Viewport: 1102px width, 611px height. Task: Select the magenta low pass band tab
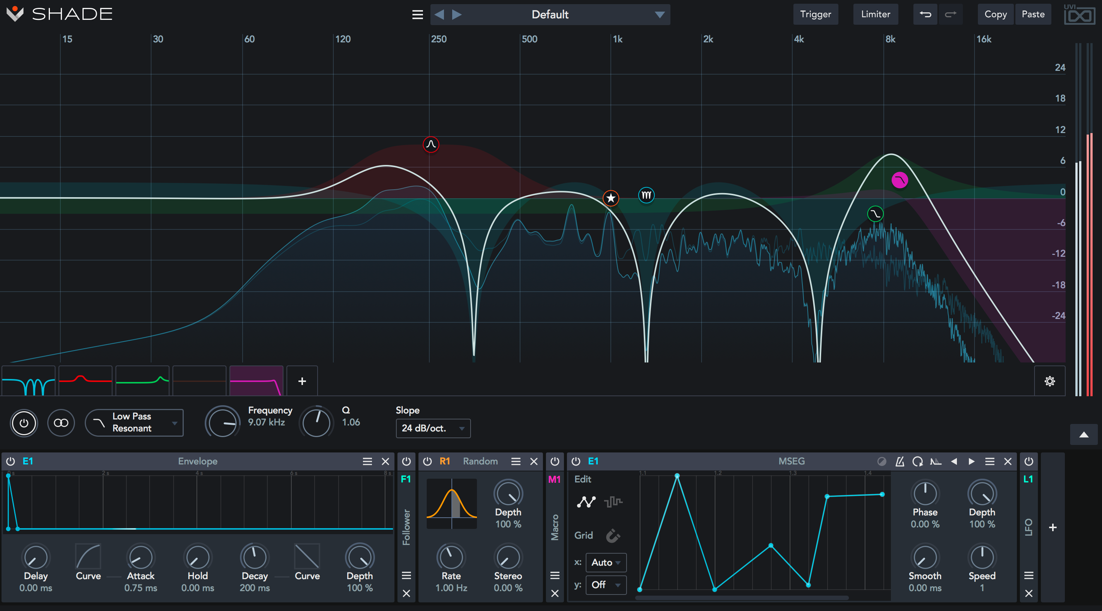pos(256,380)
